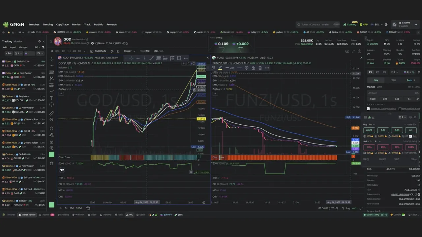
Task: Open GOD chart time axis settings gear
Action: pyautogui.click(x=204, y=202)
